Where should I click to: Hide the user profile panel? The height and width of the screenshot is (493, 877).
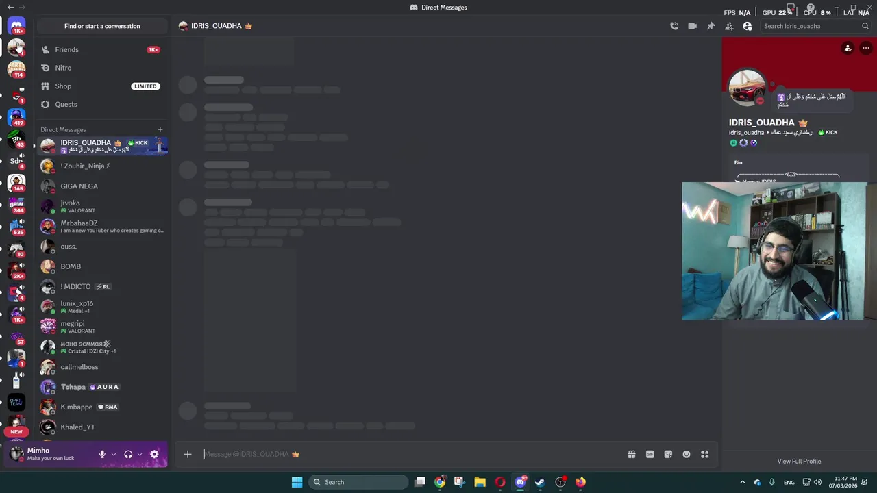click(748, 26)
